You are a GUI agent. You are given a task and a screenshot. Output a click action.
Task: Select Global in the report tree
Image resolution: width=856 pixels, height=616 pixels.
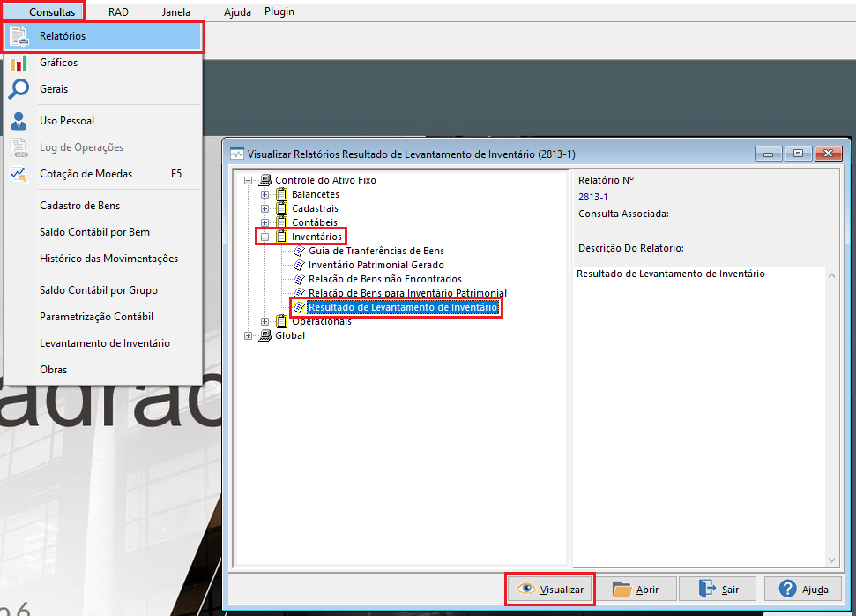[290, 335]
